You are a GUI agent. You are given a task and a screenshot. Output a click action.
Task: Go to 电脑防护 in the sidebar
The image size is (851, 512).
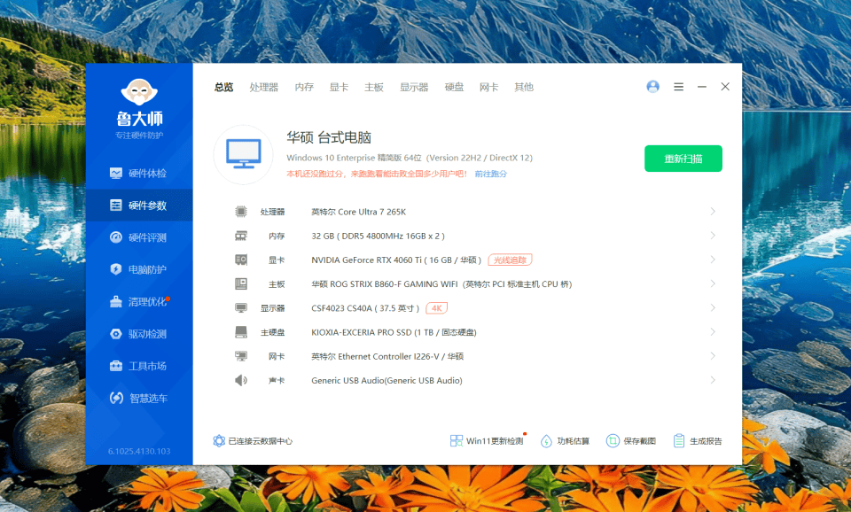(139, 269)
